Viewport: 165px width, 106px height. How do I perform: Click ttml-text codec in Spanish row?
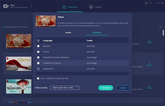pos(90,46)
